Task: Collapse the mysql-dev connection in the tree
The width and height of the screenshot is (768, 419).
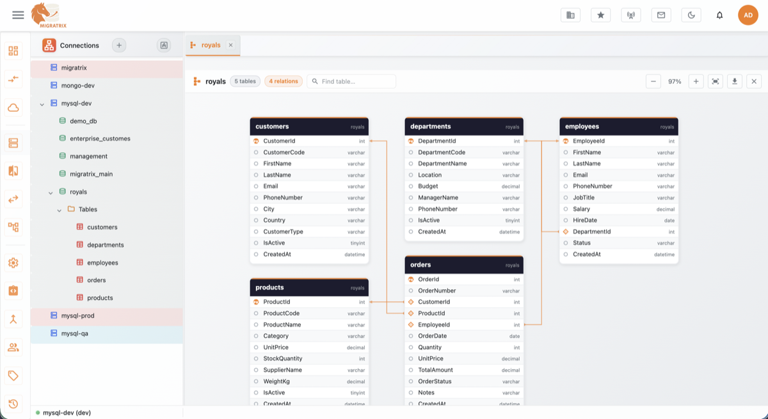Action: [x=42, y=103]
